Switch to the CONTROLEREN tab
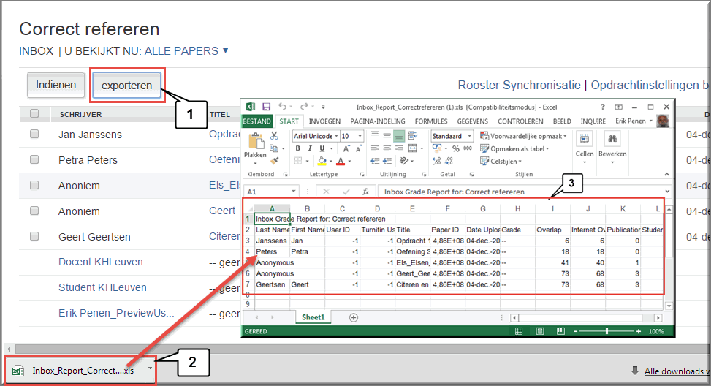This screenshot has width=711, height=386. click(x=520, y=121)
